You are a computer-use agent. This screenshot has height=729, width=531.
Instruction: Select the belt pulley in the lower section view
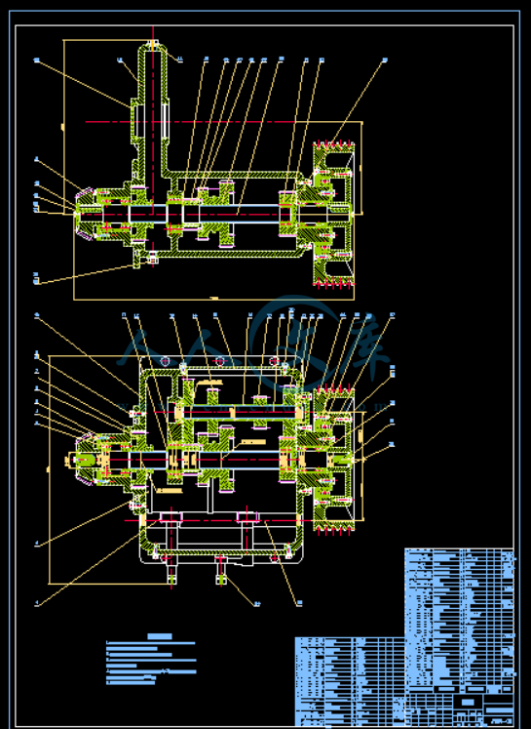[334, 460]
